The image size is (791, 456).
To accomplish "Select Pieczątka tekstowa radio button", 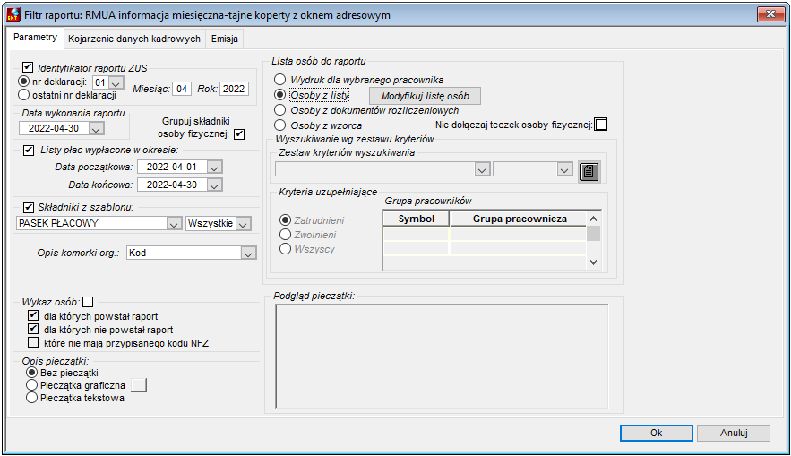I will coord(31,398).
